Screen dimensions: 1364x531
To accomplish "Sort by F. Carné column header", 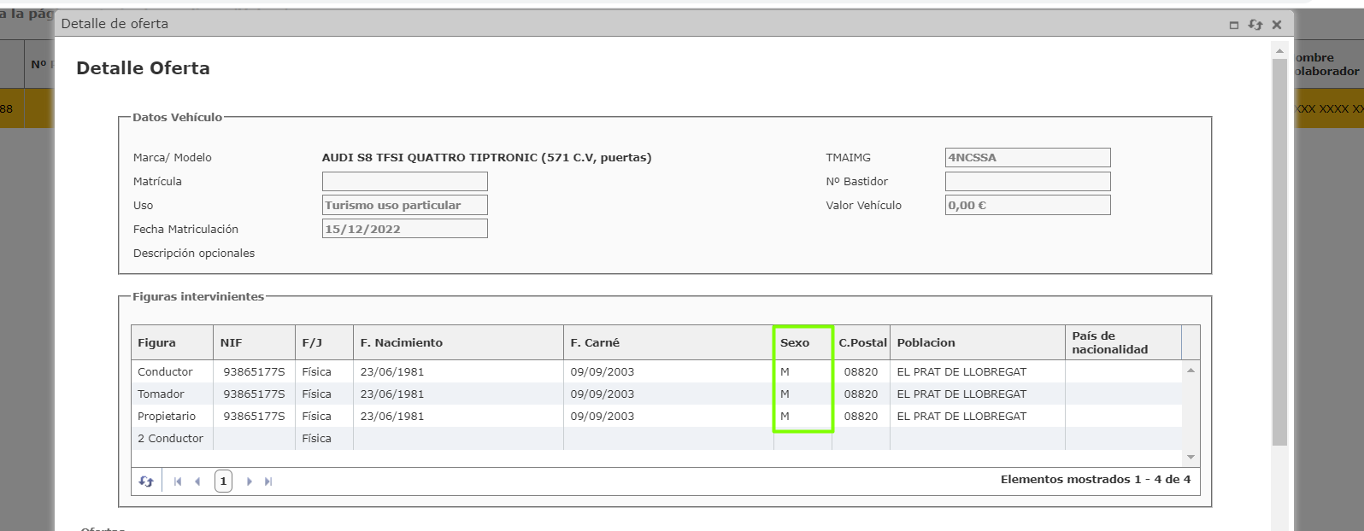I will [668, 342].
